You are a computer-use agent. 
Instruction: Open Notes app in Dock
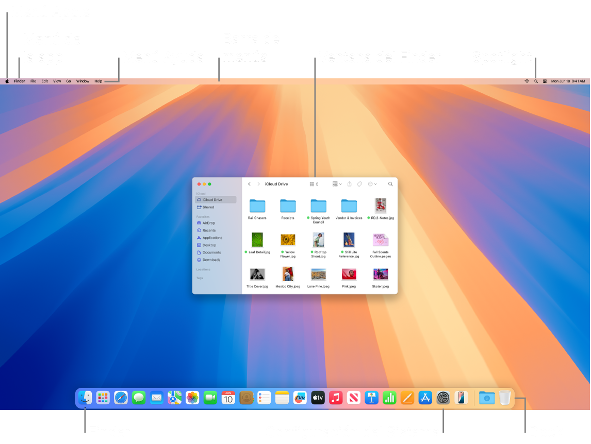[x=282, y=398]
